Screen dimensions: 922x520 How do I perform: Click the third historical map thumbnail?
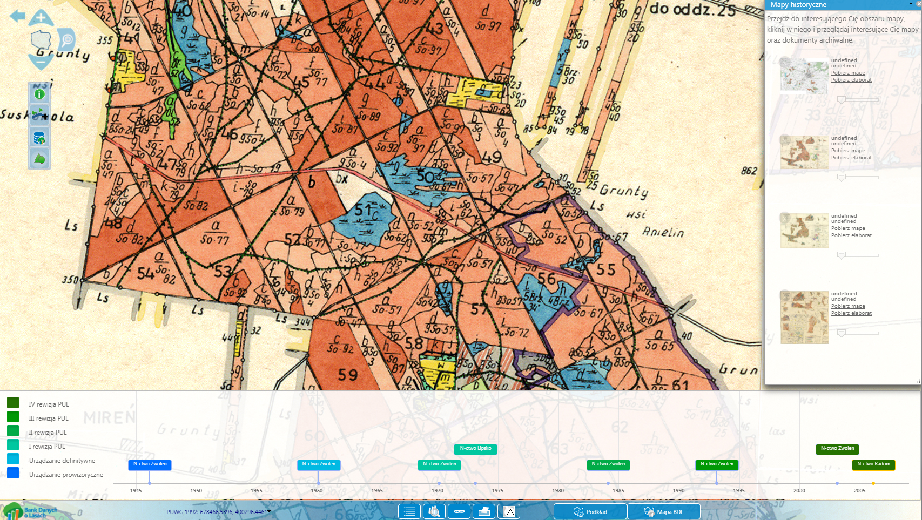[804, 231]
